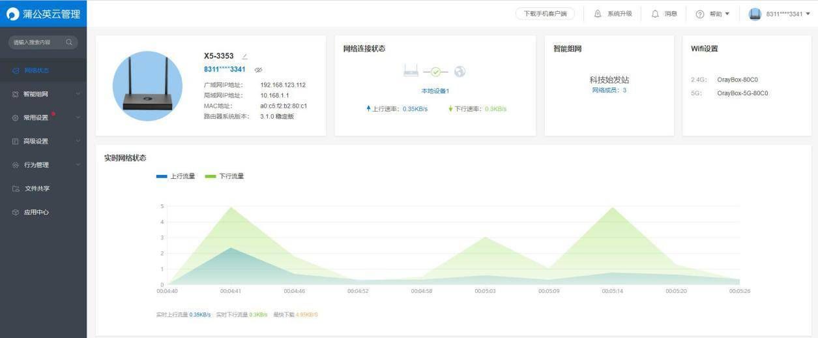Viewport: 818px width, 338px height.
Task: Click the 下行流量 green color swatch
Action: coord(211,176)
